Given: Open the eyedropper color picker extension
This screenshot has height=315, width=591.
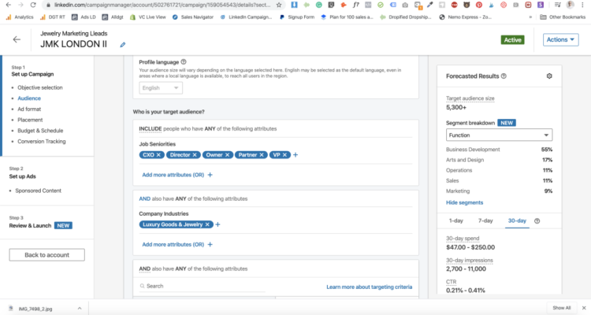Looking at the screenshot, I should point(429,5).
